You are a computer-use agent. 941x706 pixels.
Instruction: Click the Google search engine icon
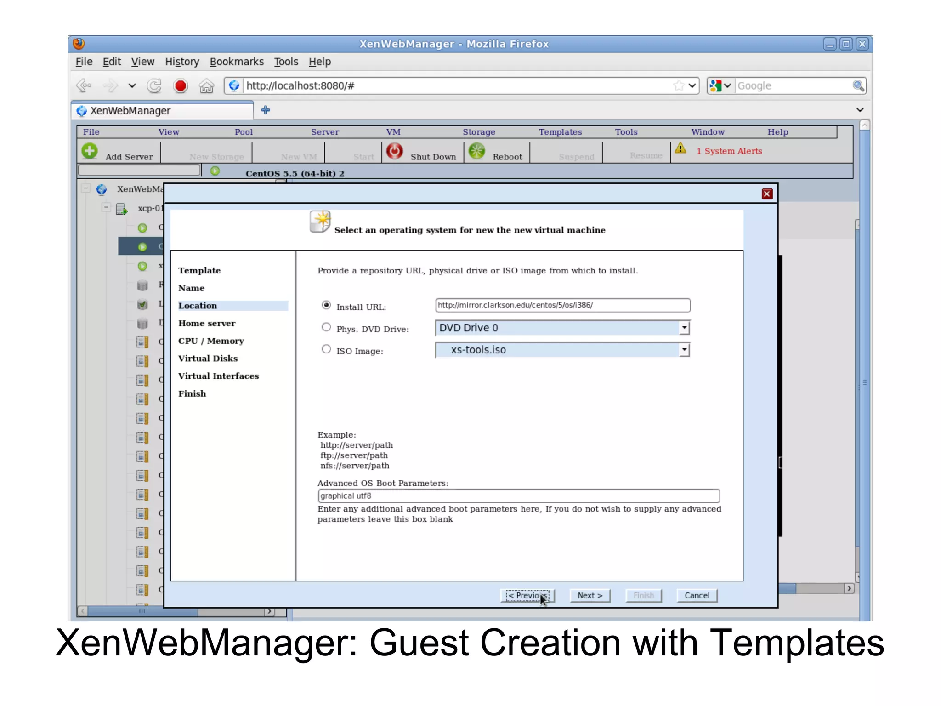715,85
